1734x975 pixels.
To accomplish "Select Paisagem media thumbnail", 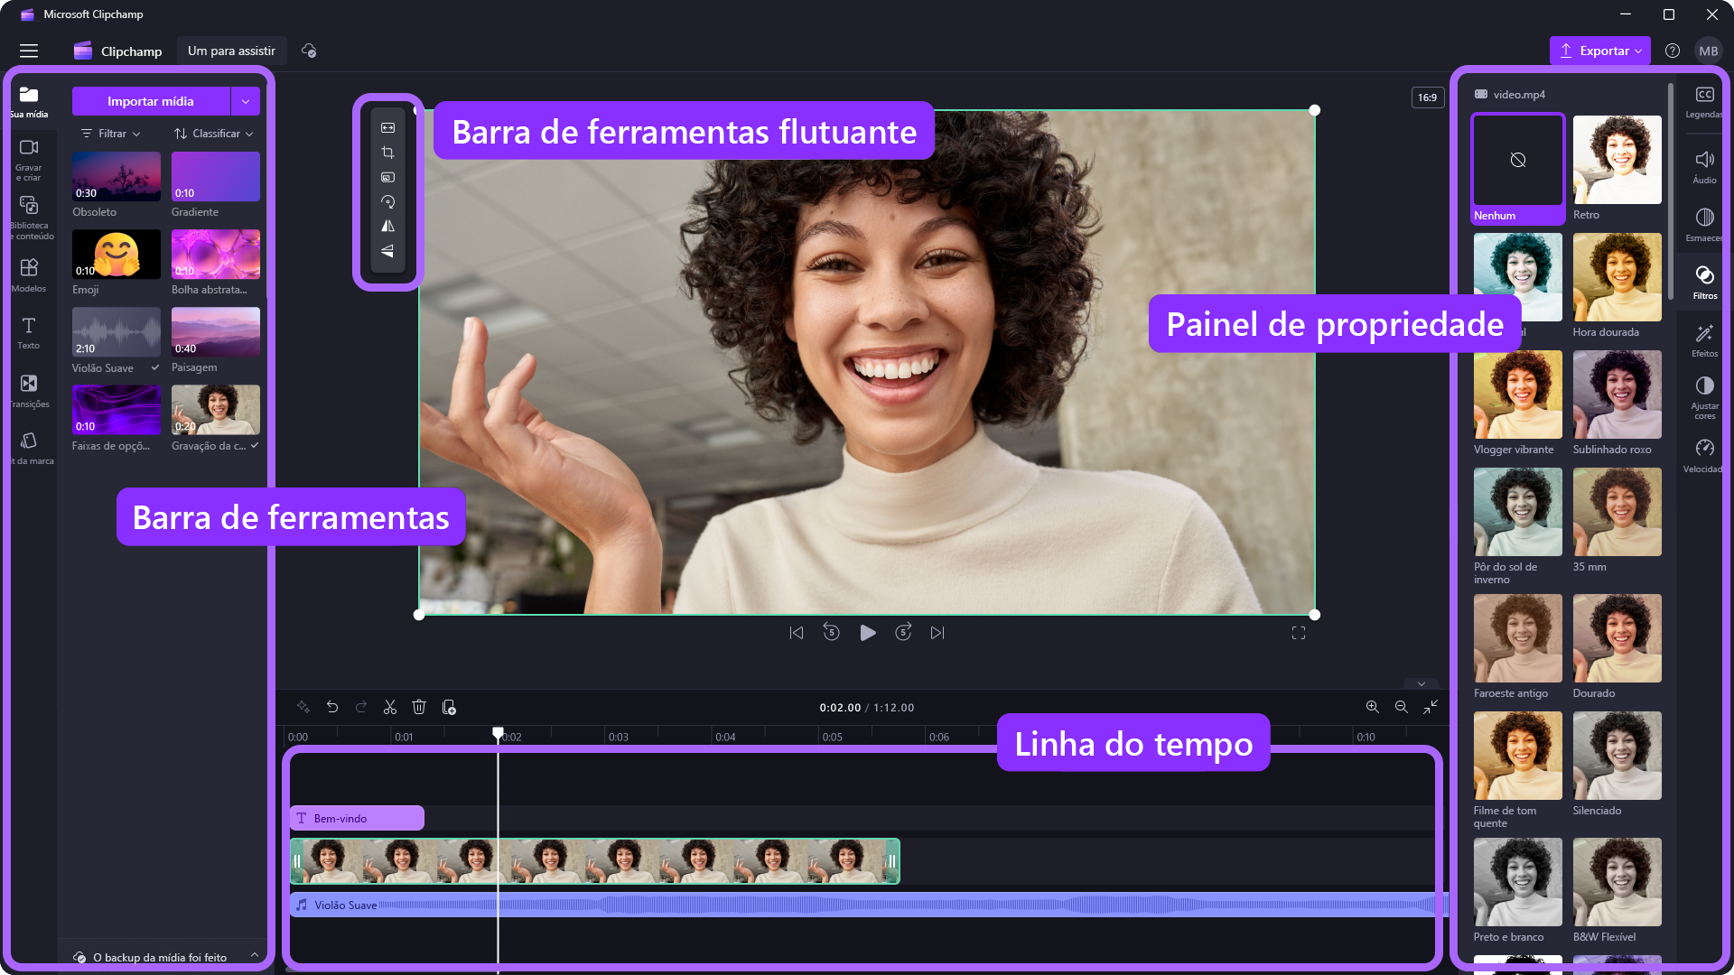I will [216, 331].
